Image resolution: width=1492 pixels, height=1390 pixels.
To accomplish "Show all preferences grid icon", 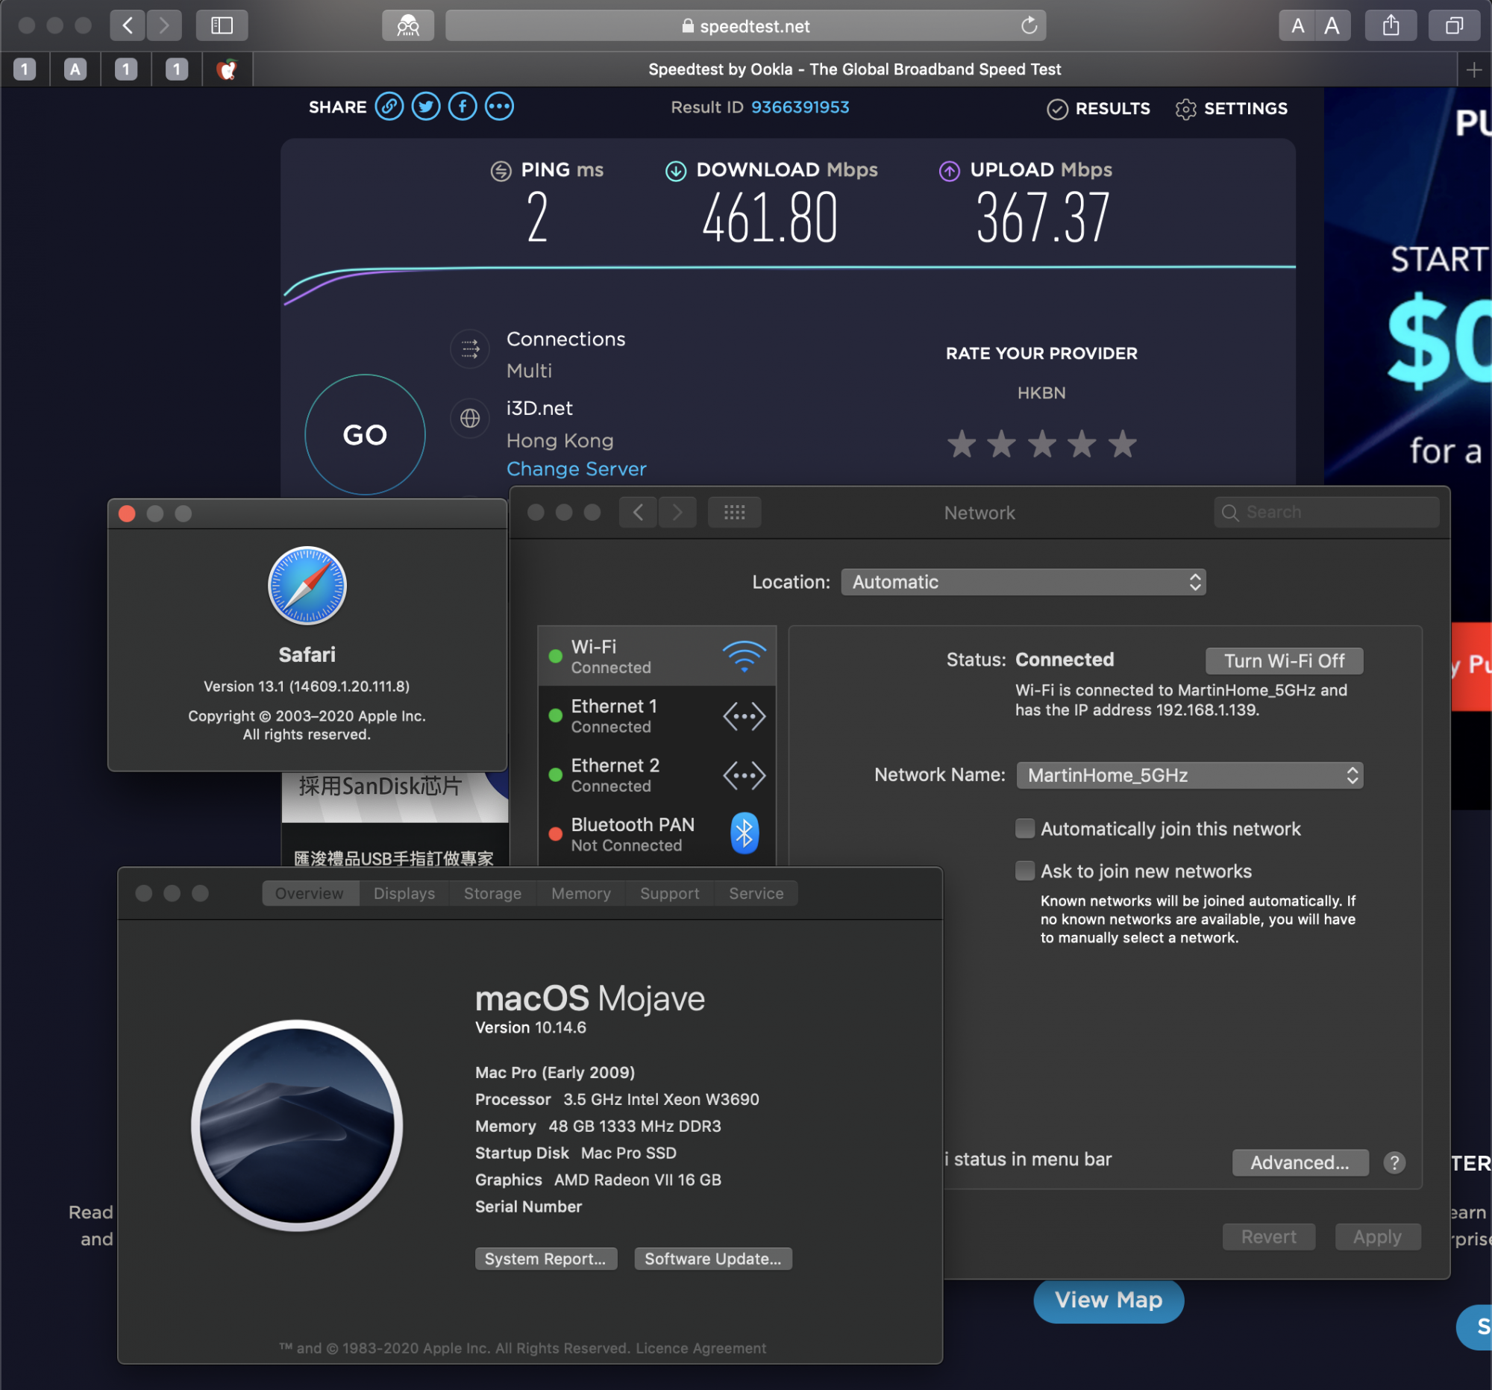I will pos(733,512).
